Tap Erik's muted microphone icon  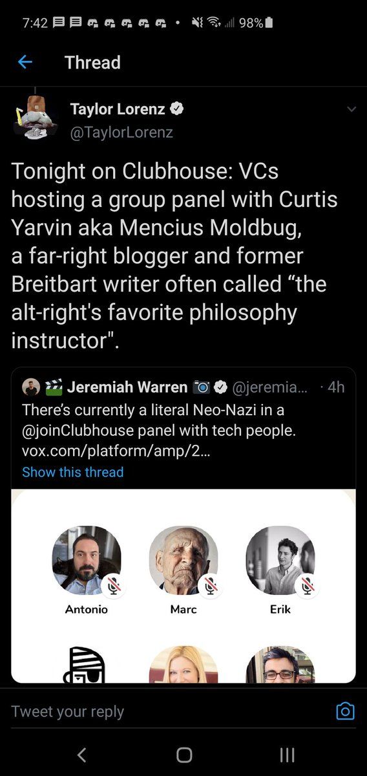click(x=307, y=585)
